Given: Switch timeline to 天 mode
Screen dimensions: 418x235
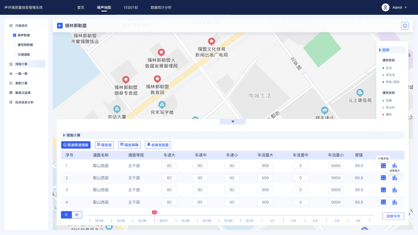Looking at the screenshot, I should (67, 215).
